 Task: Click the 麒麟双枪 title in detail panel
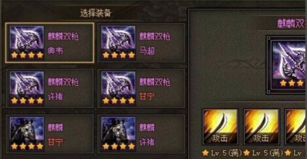click(x=292, y=23)
